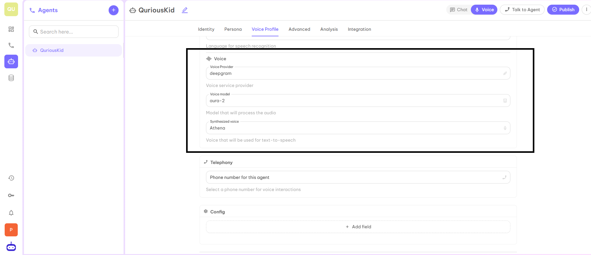The image size is (591, 255).
Task: Click the QU workspace avatar
Action: (11, 9)
